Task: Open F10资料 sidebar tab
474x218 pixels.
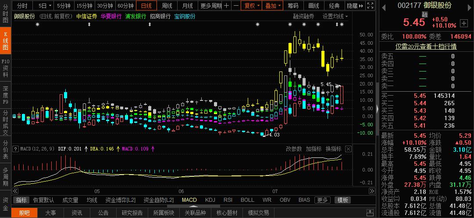Action: tap(5, 68)
